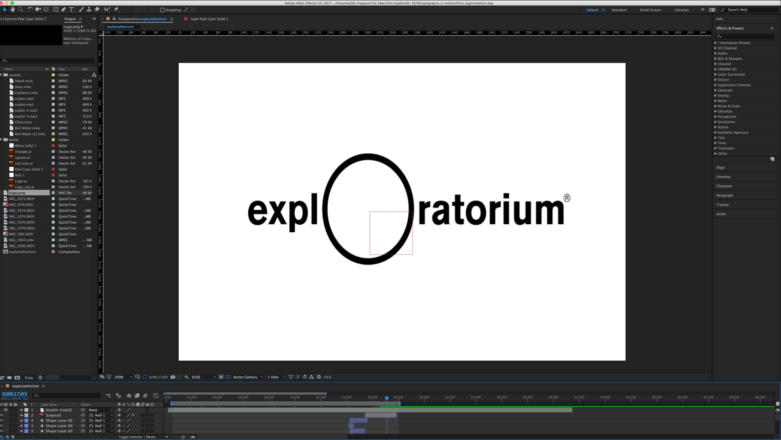Open the (Full) resolution dropdown
The image size is (781, 440).
pyautogui.click(x=203, y=377)
